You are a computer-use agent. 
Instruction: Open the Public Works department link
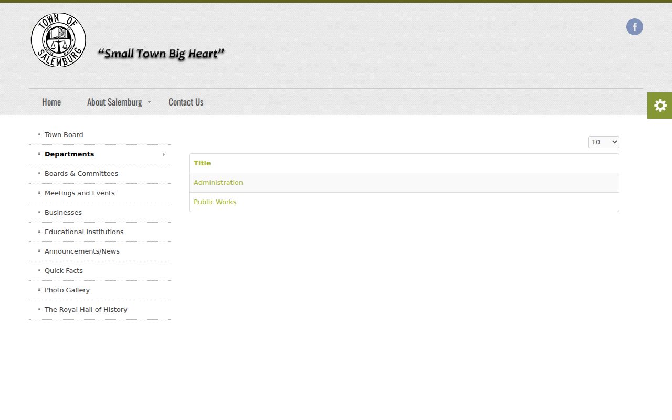pyautogui.click(x=215, y=202)
